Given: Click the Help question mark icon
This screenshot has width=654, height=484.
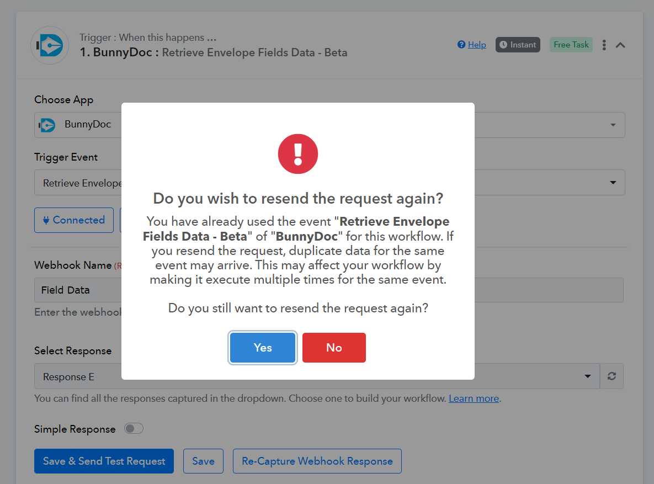Looking at the screenshot, I should tap(461, 44).
